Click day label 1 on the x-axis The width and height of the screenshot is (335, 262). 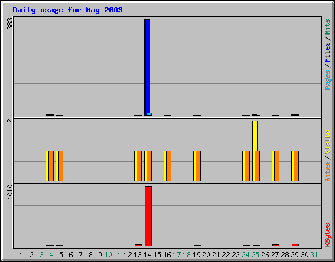[22, 255]
